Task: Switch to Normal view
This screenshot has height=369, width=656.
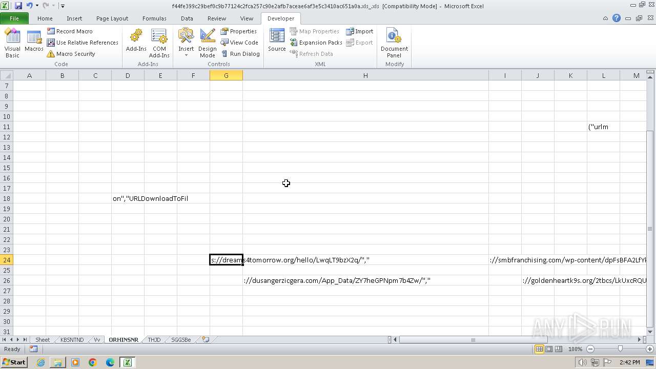Action: [x=539, y=349]
